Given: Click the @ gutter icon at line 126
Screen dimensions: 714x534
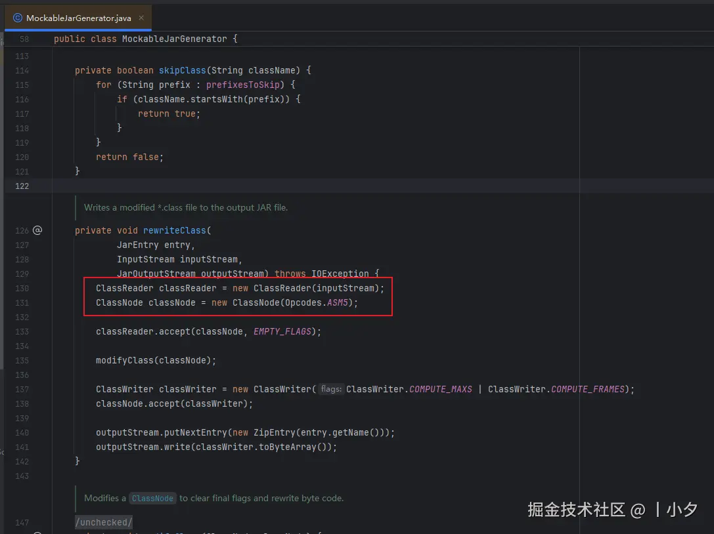Looking at the screenshot, I should [37, 230].
